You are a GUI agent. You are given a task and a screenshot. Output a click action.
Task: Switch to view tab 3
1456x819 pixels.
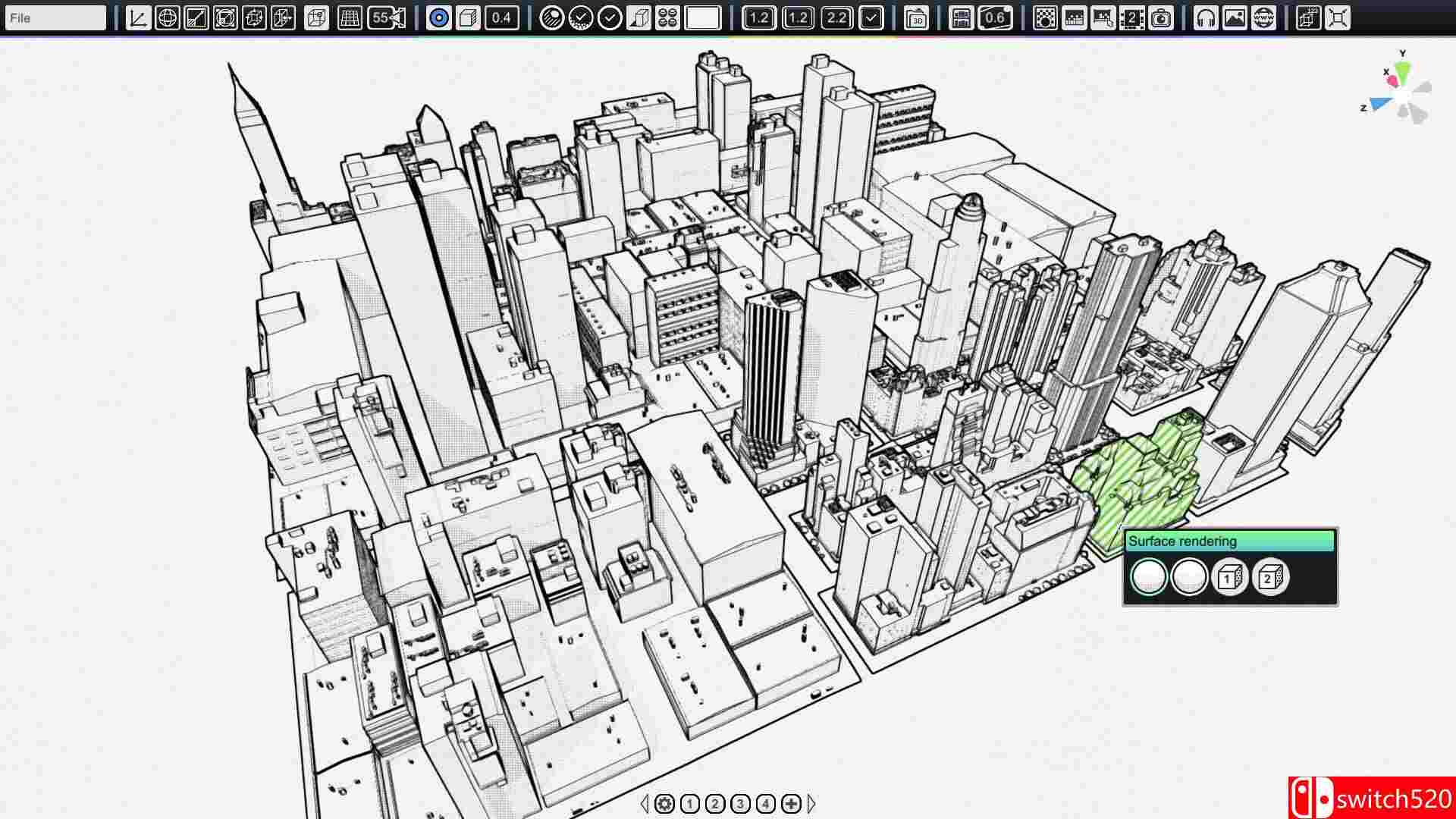click(x=740, y=803)
